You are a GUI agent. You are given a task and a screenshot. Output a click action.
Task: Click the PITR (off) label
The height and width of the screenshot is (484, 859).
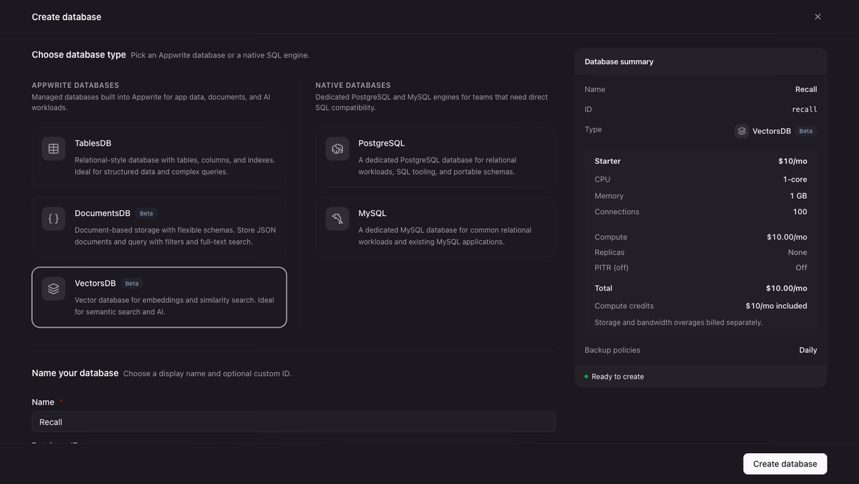611,267
